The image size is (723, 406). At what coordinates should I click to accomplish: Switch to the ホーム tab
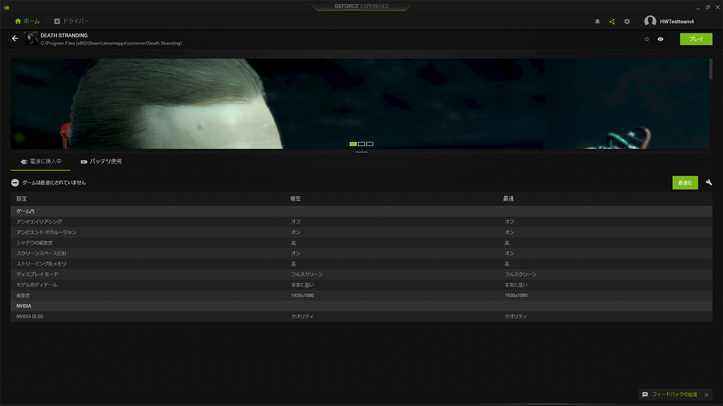(x=28, y=21)
